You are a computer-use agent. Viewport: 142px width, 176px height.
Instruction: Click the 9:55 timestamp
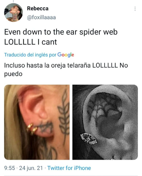[10, 168]
